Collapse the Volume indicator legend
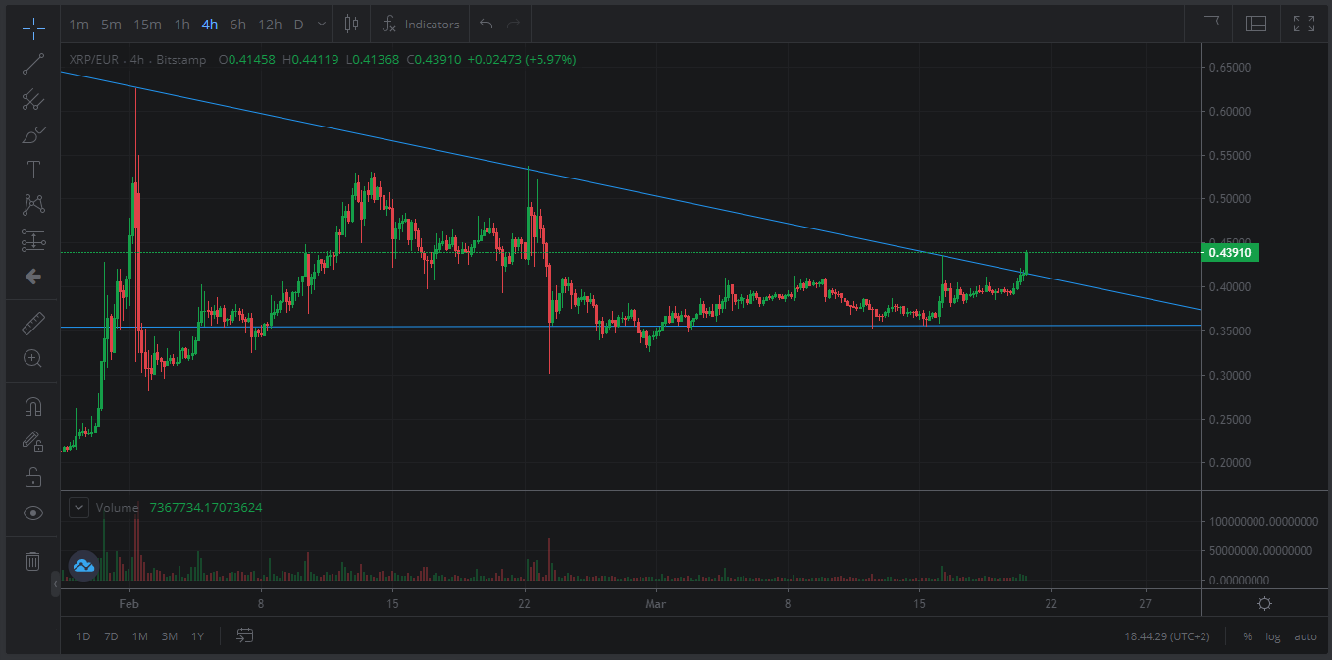Image resolution: width=1332 pixels, height=660 pixels. (x=78, y=507)
